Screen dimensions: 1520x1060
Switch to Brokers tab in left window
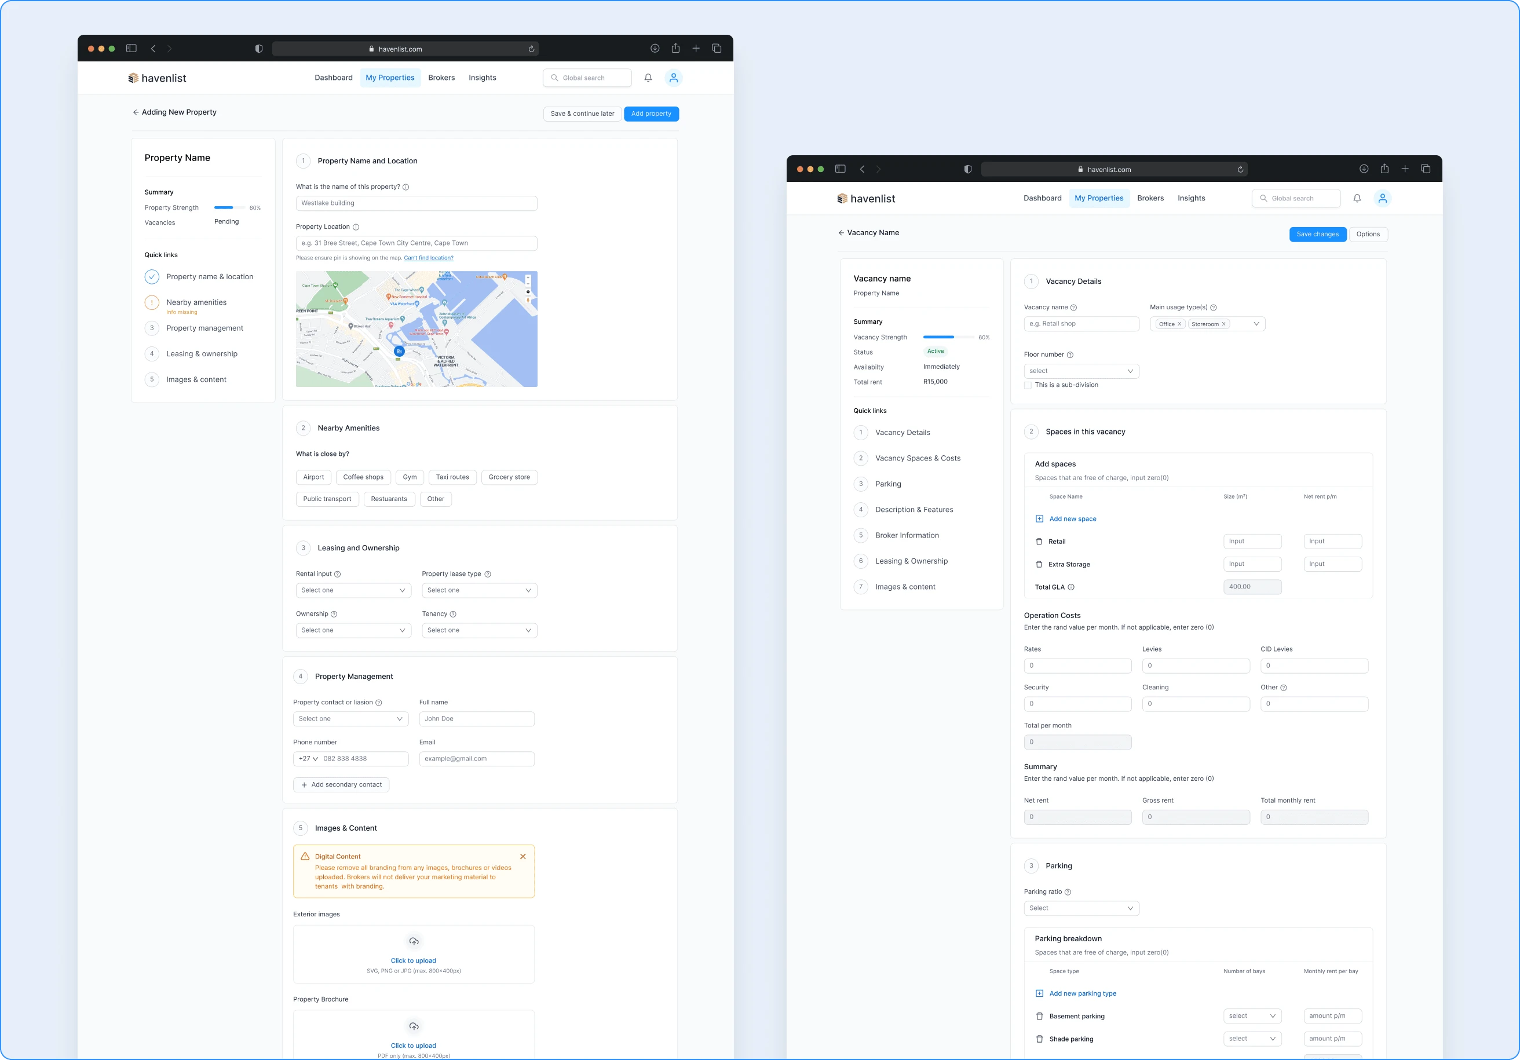click(x=441, y=78)
